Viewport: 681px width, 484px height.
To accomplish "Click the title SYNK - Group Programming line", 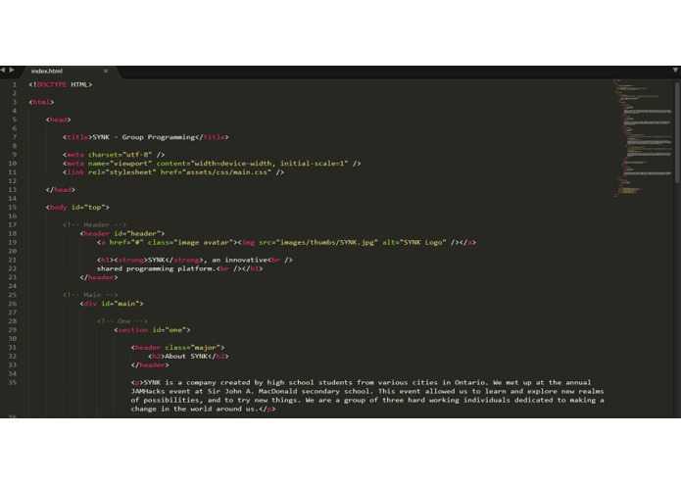I will pos(145,137).
